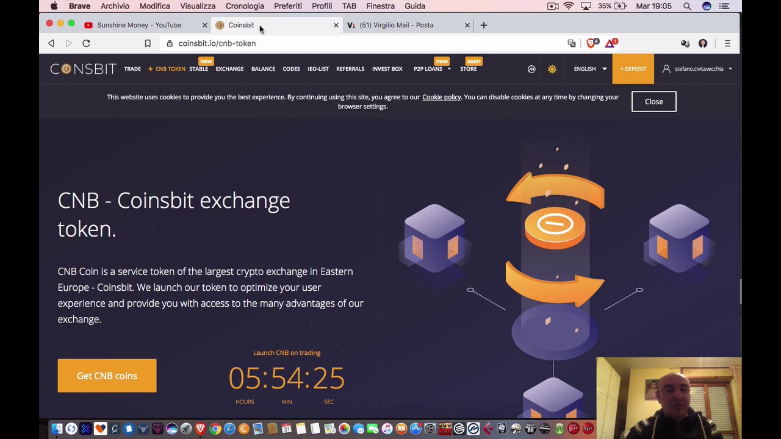Open the Cookie policy link
Screen dimensions: 781x439
441,97
